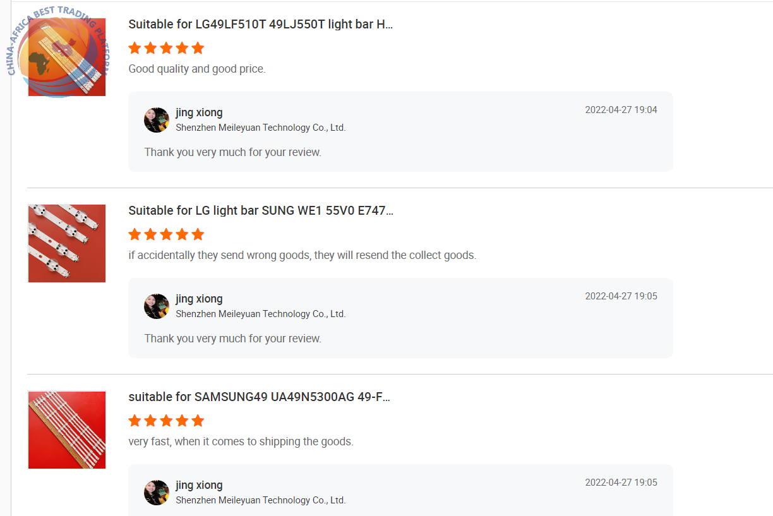Click the 'Good quality and good price.' review text
773x516 pixels.
(197, 69)
